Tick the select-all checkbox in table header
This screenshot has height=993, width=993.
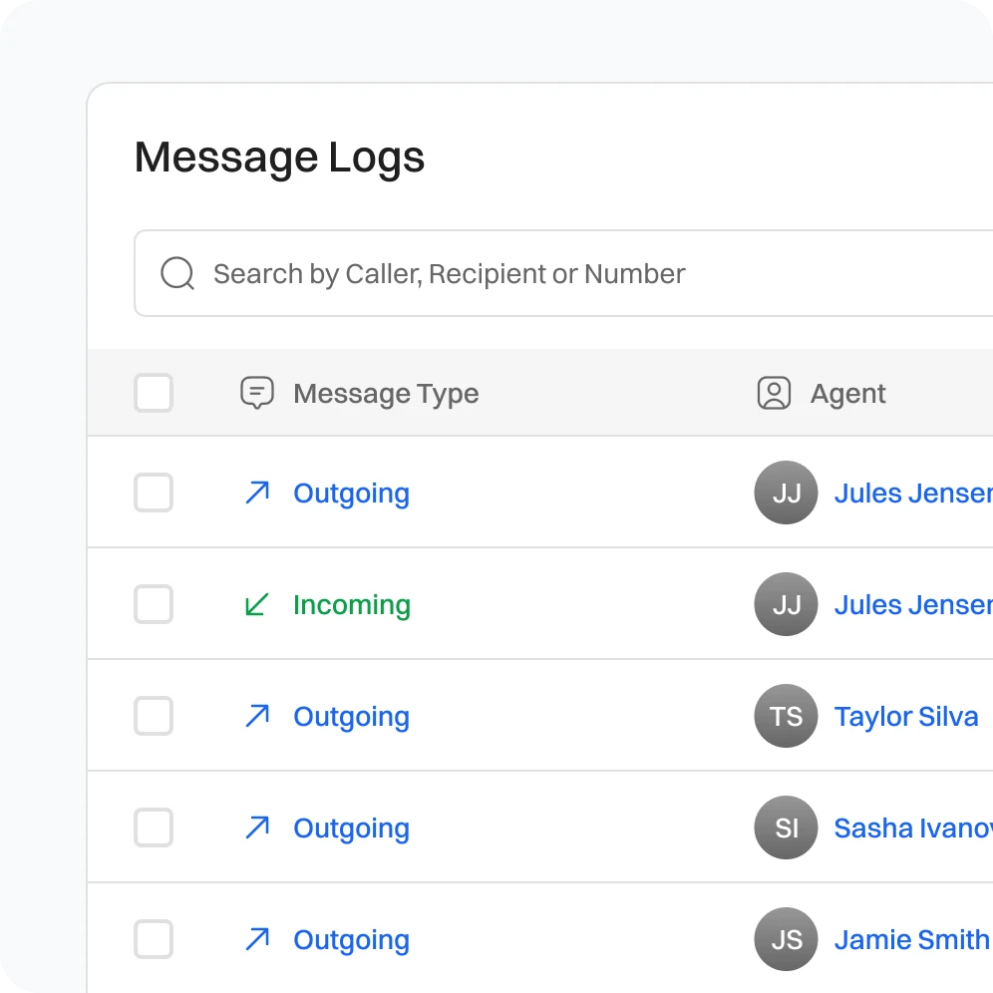click(154, 393)
